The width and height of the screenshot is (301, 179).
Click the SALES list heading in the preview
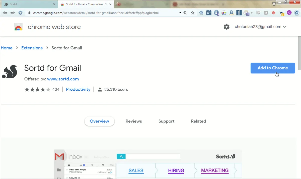click(x=136, y=170)
